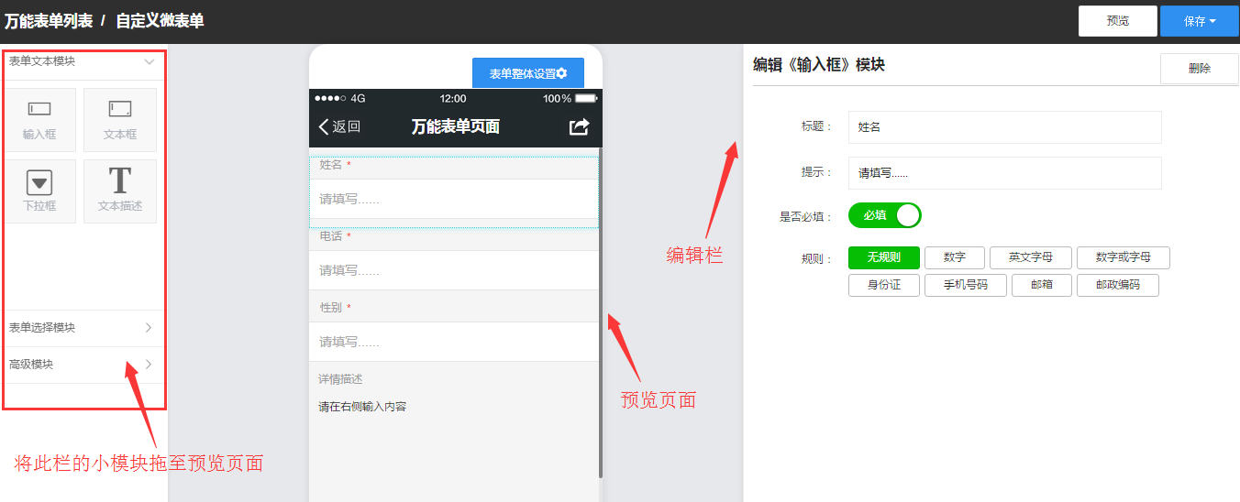Image resolution: width=1240 pixels, height=502 pixels.
Task: Collapse the 表单文本模块 section
Action: tap(149, 61)
